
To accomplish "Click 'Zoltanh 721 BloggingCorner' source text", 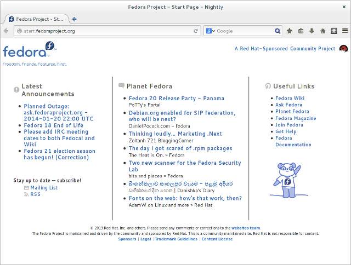I will [x=161, y=141].
